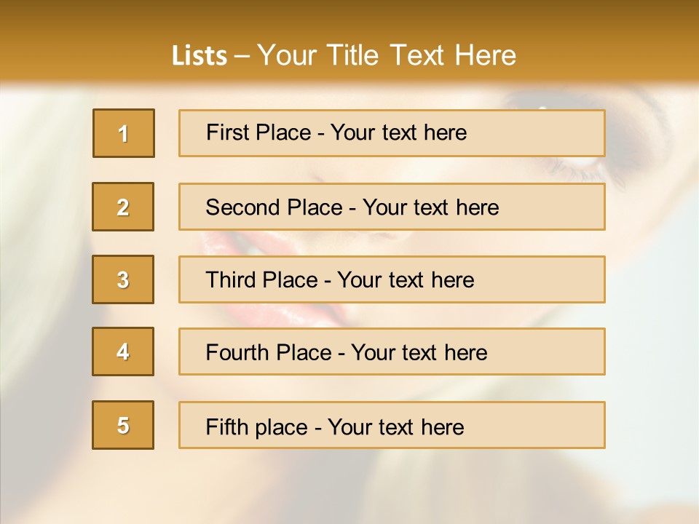
Task: Click the empty right end of First Place bar
Action: pyautogui.click(x=535, y=133)
